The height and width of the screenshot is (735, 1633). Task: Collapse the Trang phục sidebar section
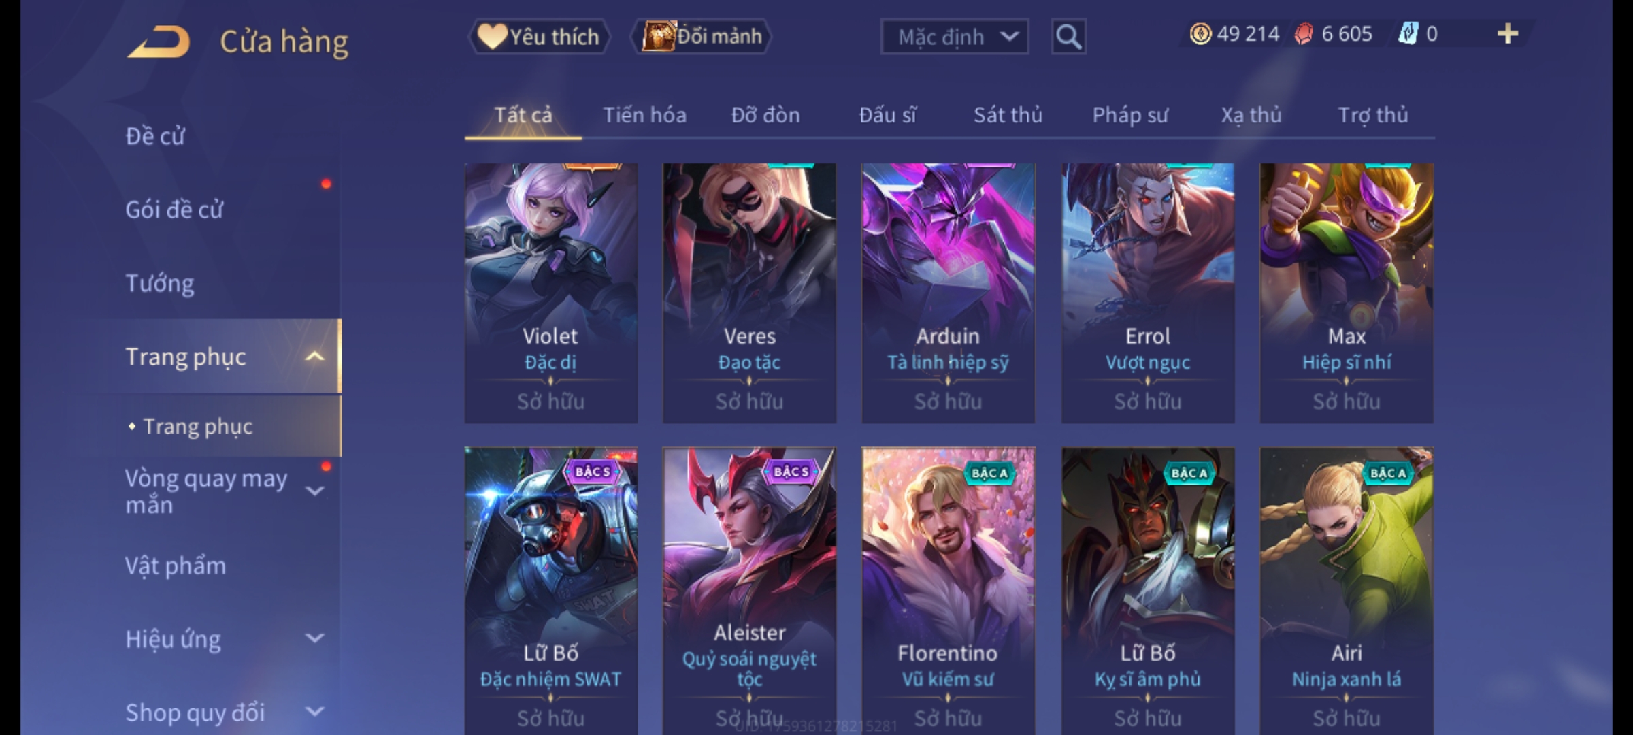[x=314, y=357]
